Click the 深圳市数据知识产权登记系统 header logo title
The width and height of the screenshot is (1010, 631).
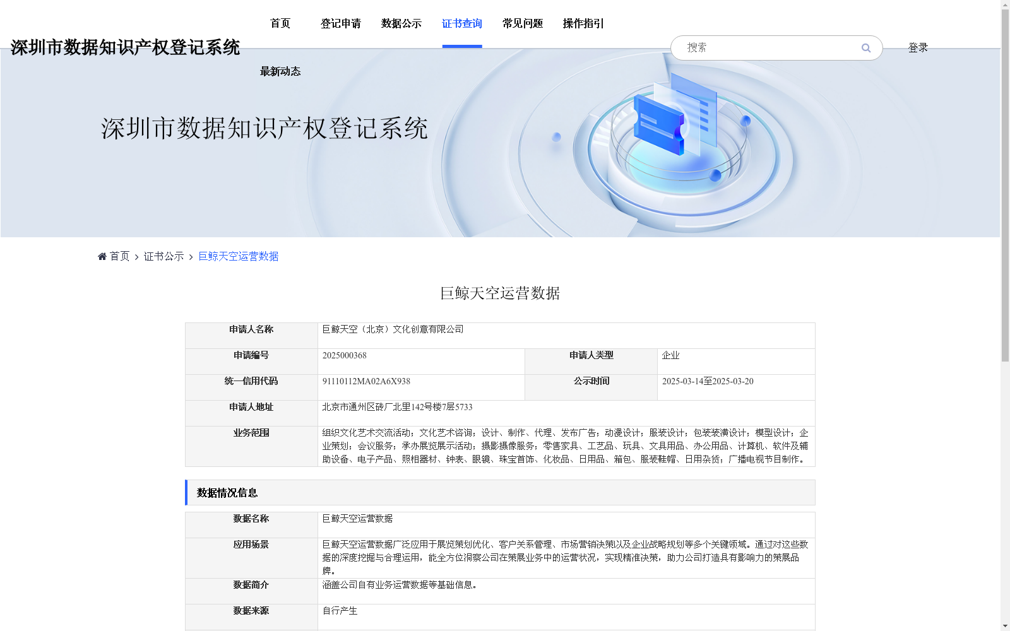click(125, 47)
